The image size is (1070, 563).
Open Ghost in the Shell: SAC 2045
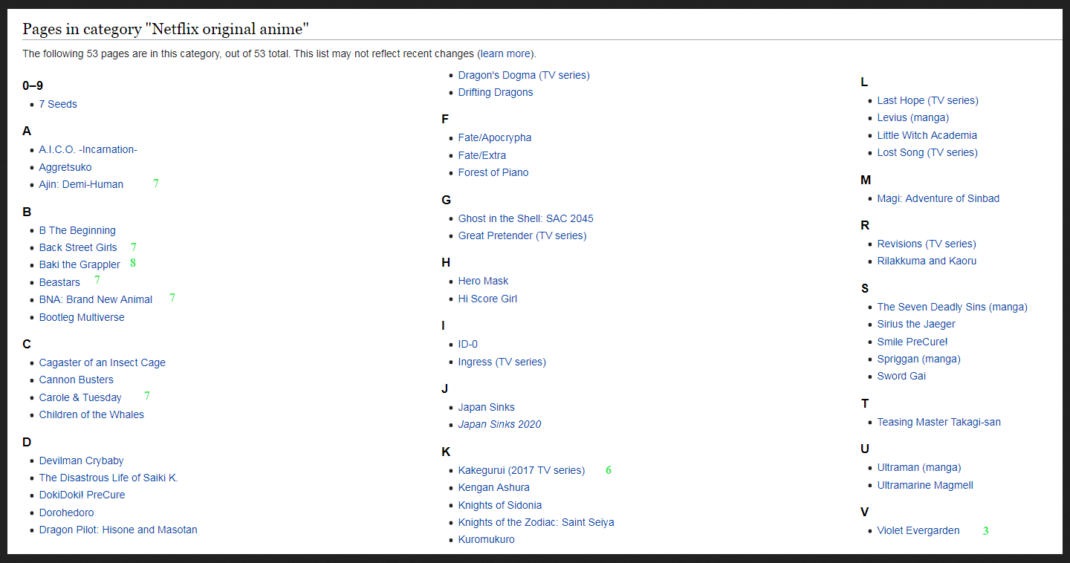(526, 218)
